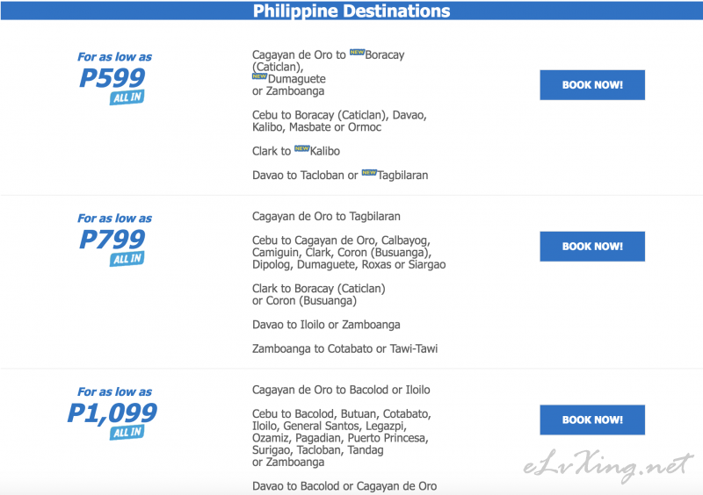
Task: Click the P1,099 price text
Action: click(x=112, y=412)
